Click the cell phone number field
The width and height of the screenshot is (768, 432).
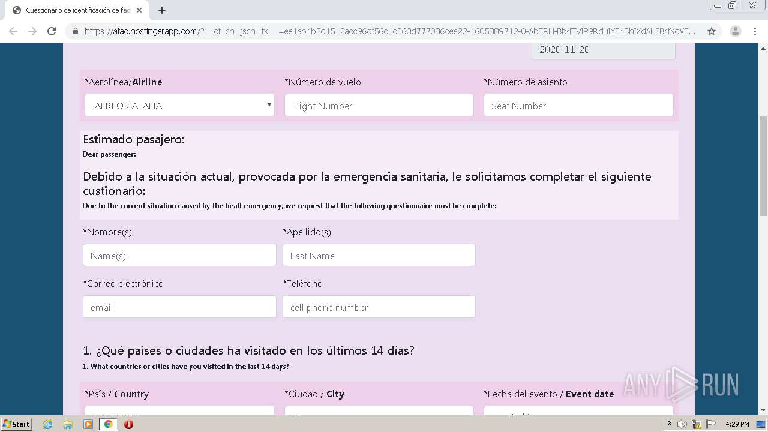pyautogui.click(x=379, y=307)
